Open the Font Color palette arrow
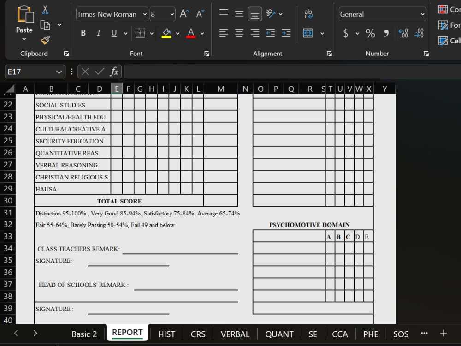461x346 pixels. (x=202, y=33)
